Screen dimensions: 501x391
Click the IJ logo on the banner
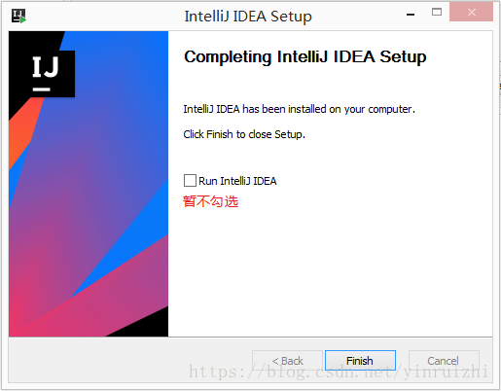click(x=46, y=74)
